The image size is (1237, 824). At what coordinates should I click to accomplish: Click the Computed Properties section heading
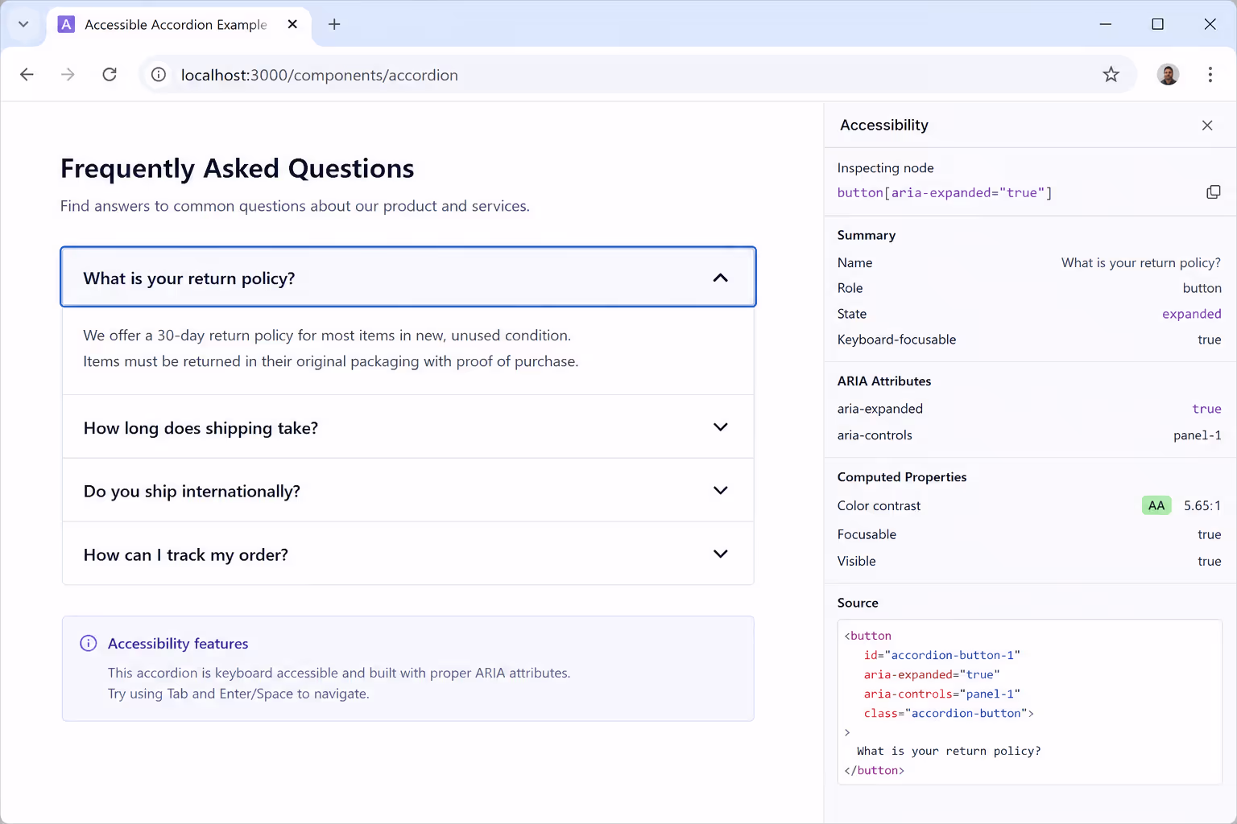(x=902, y=476)
